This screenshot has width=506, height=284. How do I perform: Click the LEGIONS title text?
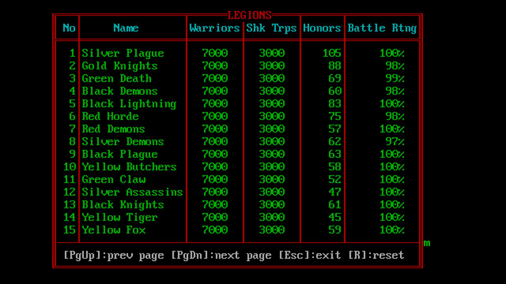(249, 15)
